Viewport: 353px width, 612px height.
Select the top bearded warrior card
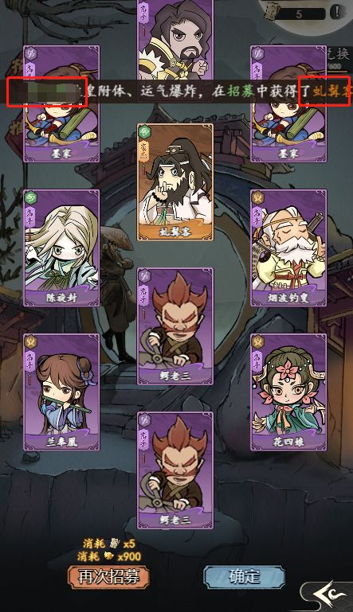click(x=175, y=40)
